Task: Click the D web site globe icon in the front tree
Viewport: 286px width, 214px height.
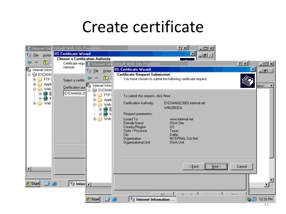Action: click(x=106, y=109)
